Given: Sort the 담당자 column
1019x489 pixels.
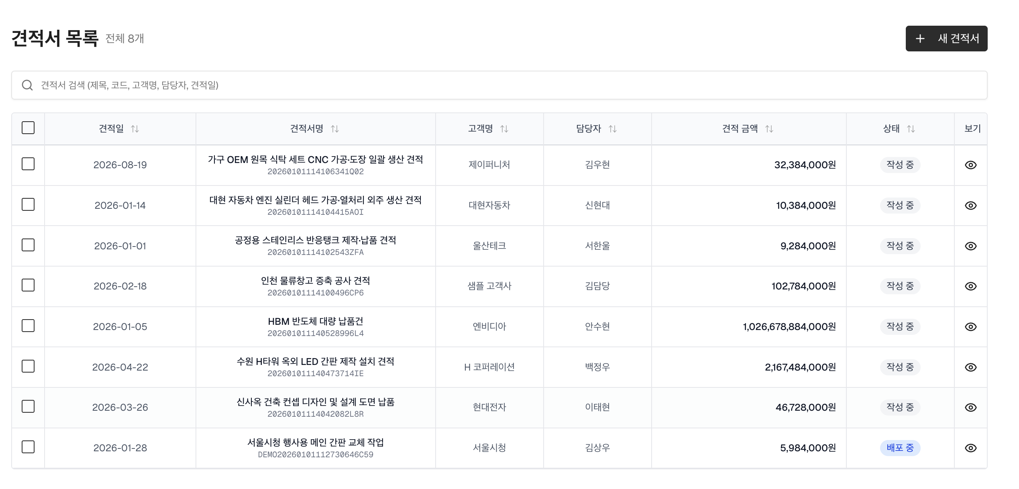Looking at the screenshot, I should (612, 129).
